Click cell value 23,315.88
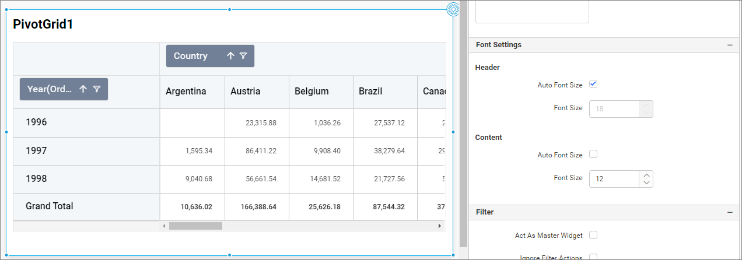 (261, 123)
